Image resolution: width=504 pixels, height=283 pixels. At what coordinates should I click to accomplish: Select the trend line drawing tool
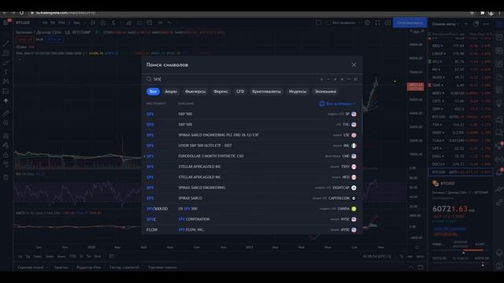click(x=6, y=43)
